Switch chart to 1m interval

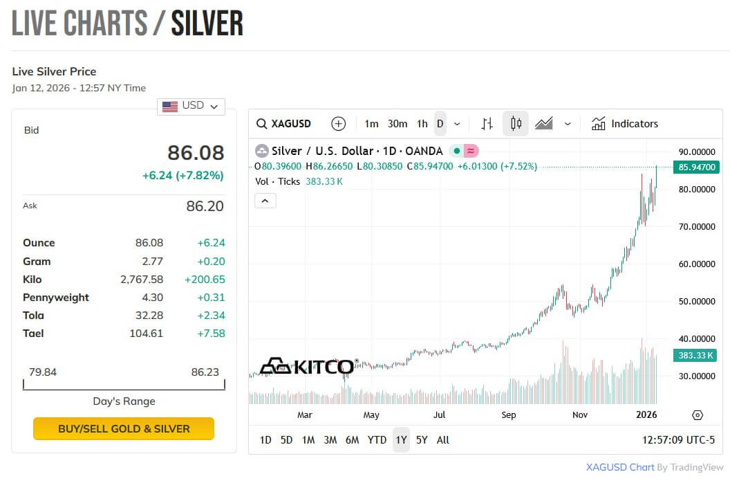[371, 124]
